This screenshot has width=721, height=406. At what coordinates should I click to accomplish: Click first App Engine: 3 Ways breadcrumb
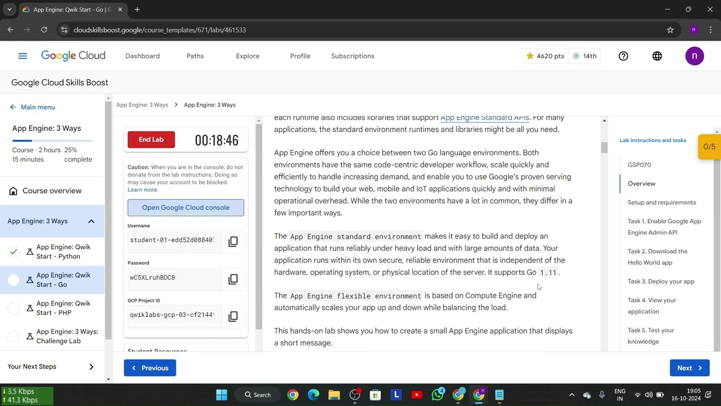[x=142, y=105]
